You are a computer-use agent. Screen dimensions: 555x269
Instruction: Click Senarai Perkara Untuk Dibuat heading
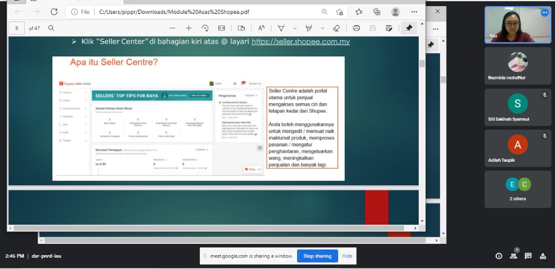point(114,108)
